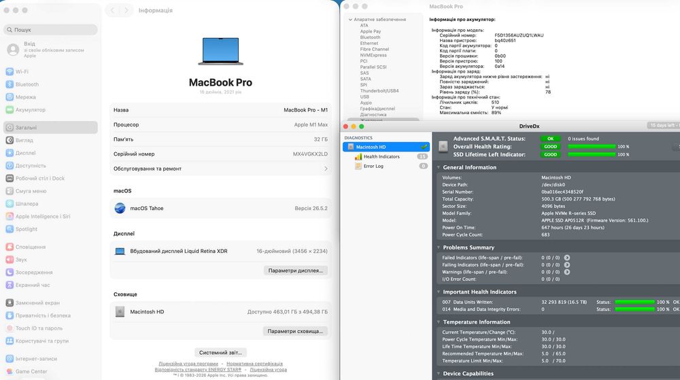Click SSD Lifetime Left Indicator bar
This screenshot has height=380, width=680.
pyautogui.click(x=592, y=154)
